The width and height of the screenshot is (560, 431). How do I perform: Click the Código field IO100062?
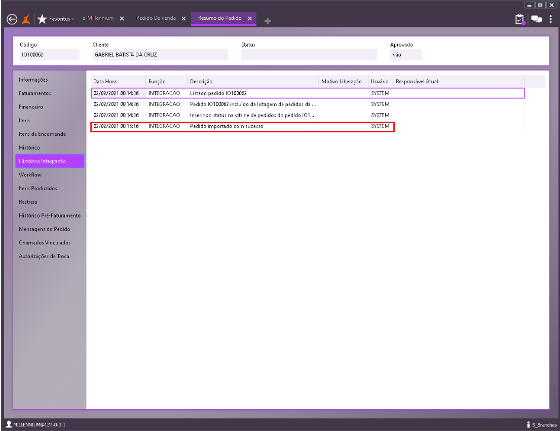click(49, 55)
